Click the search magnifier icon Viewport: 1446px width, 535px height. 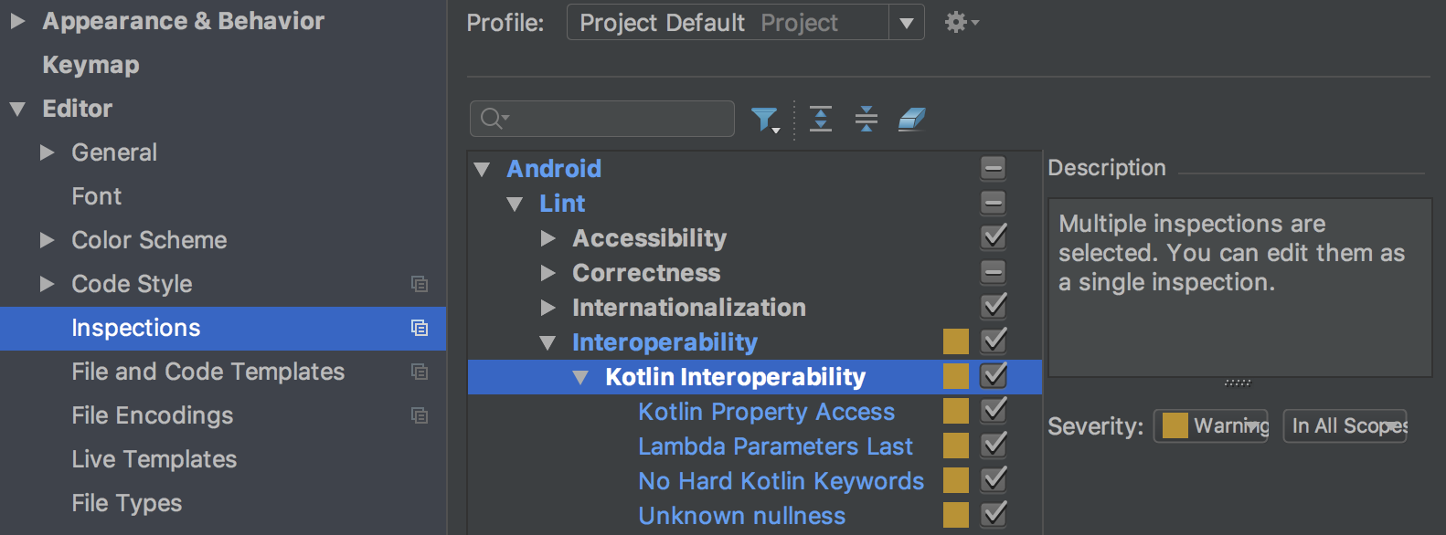tap(494, 119)
